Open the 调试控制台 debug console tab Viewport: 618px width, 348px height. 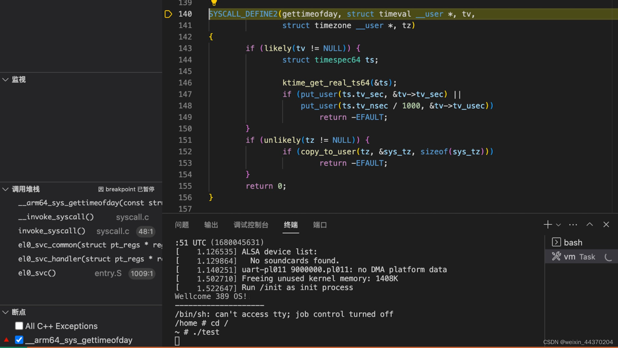(251, 225)
